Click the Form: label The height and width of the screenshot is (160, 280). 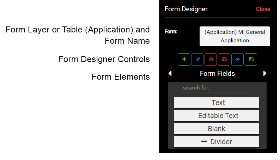(x=171, y=32)
